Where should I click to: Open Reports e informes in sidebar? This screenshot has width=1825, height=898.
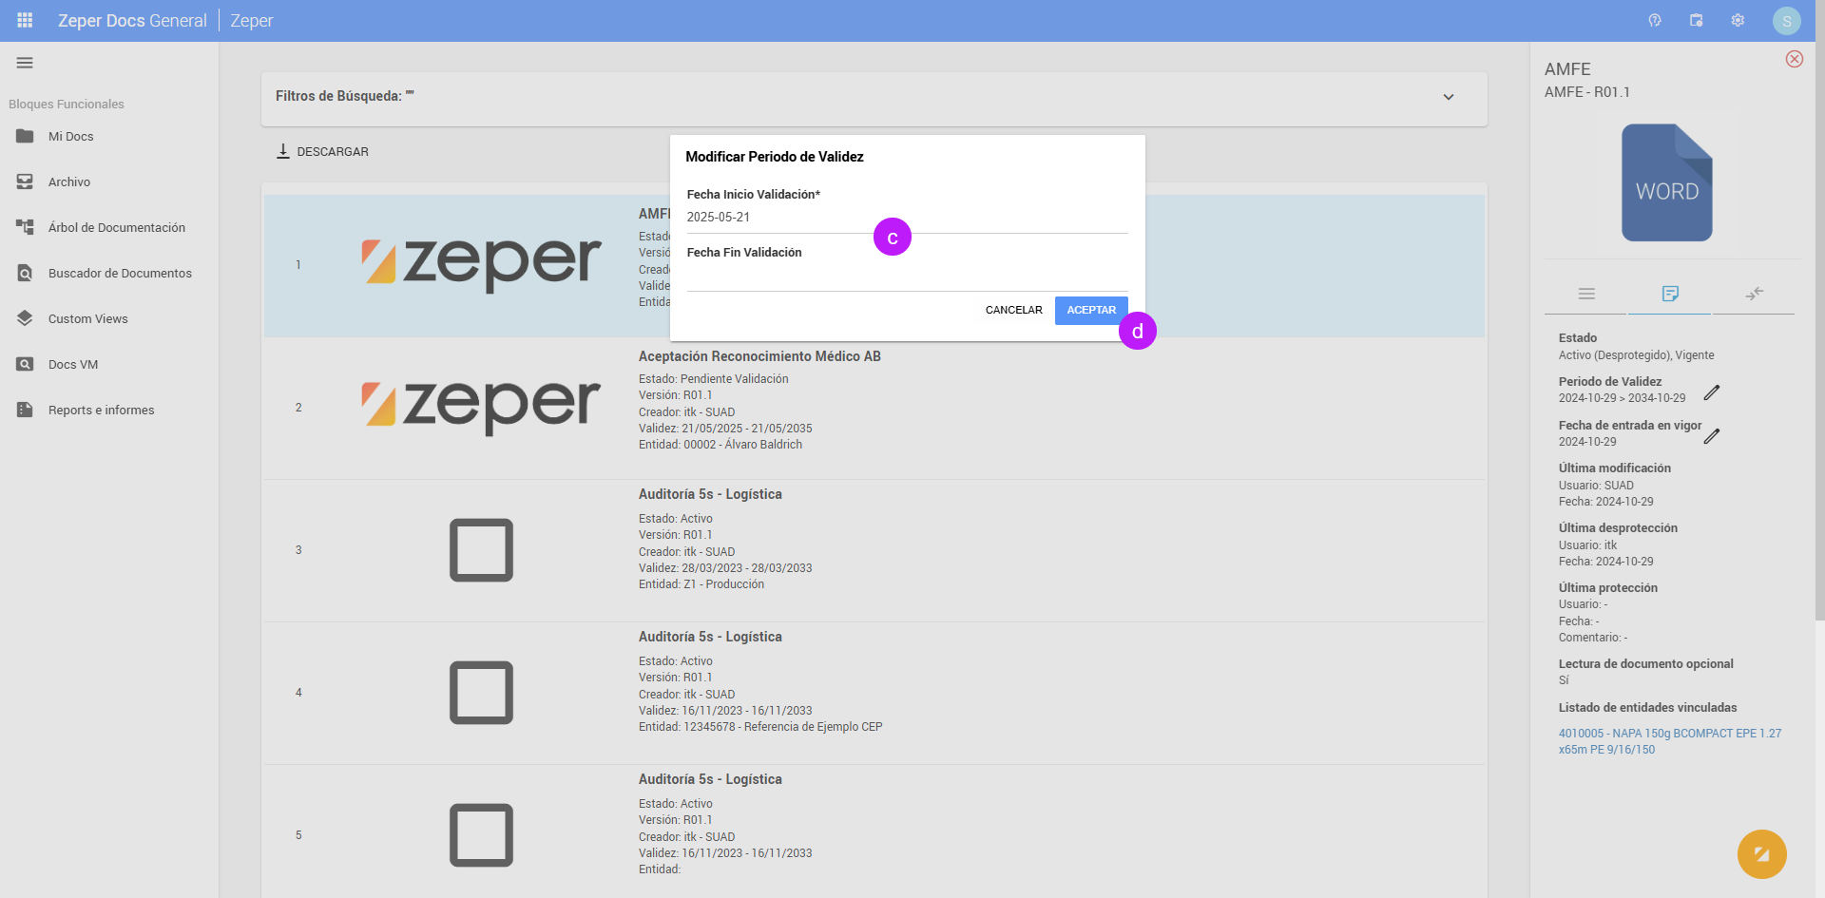click(109, 411)
